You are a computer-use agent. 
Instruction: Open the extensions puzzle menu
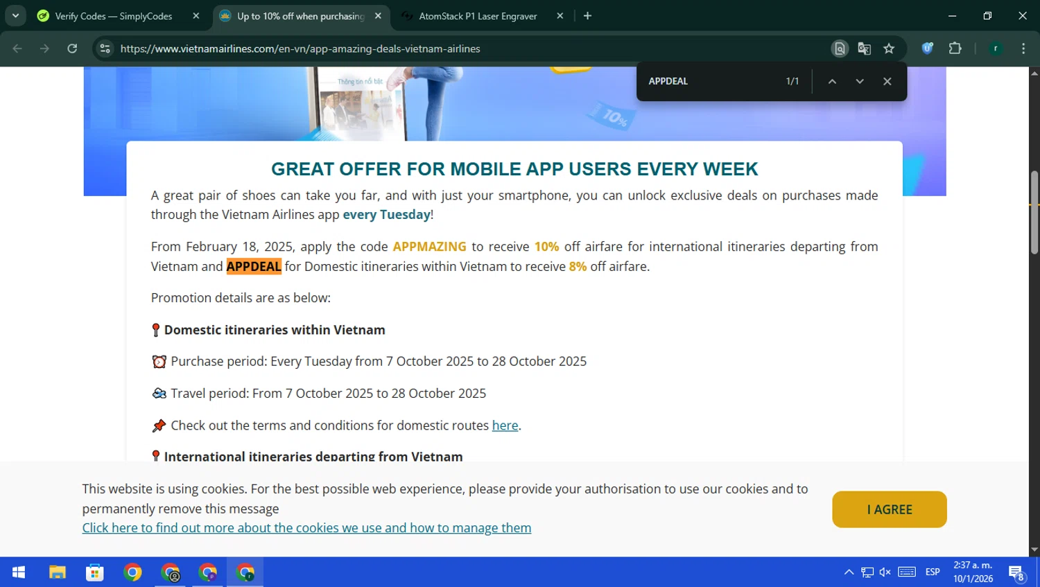955,49
